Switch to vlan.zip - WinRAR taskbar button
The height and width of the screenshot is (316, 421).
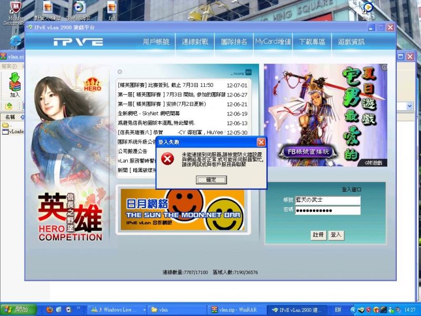point(237,310)
